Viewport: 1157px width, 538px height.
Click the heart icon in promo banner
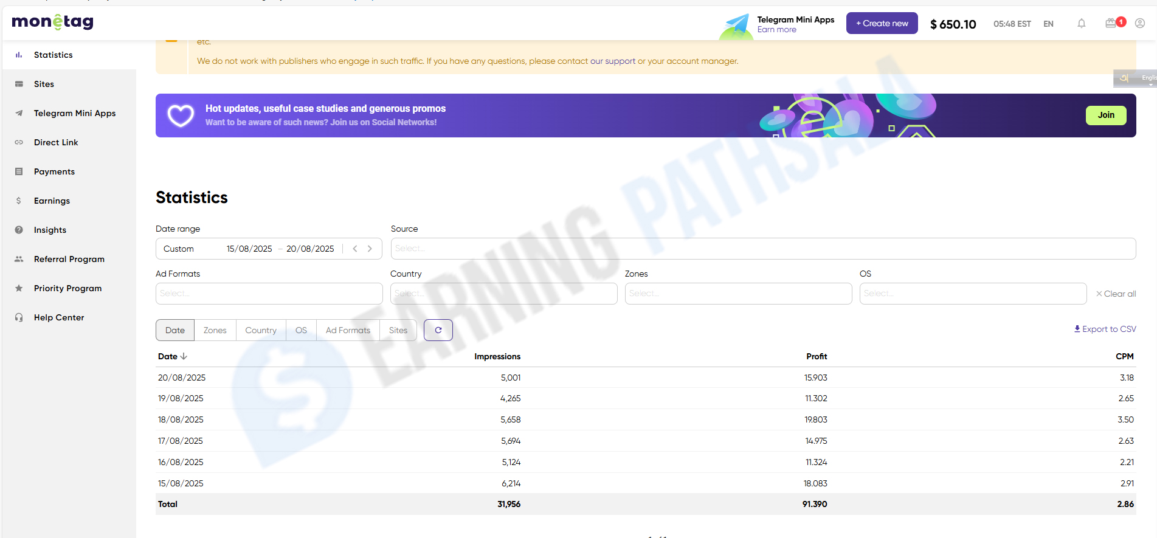click(x=181, y=116)
